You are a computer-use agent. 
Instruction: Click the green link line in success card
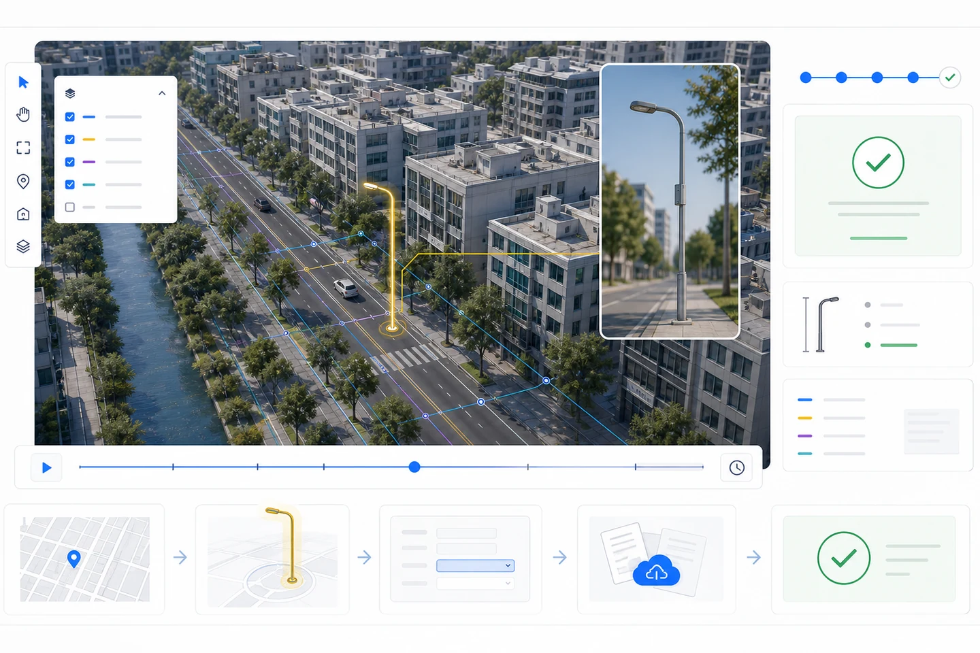[x=879, y=238]
